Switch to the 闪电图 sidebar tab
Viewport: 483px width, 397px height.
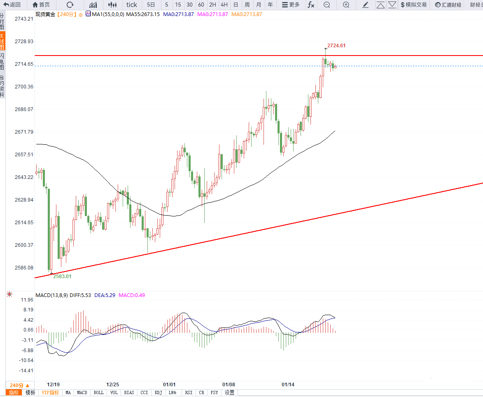click(2, 61)
